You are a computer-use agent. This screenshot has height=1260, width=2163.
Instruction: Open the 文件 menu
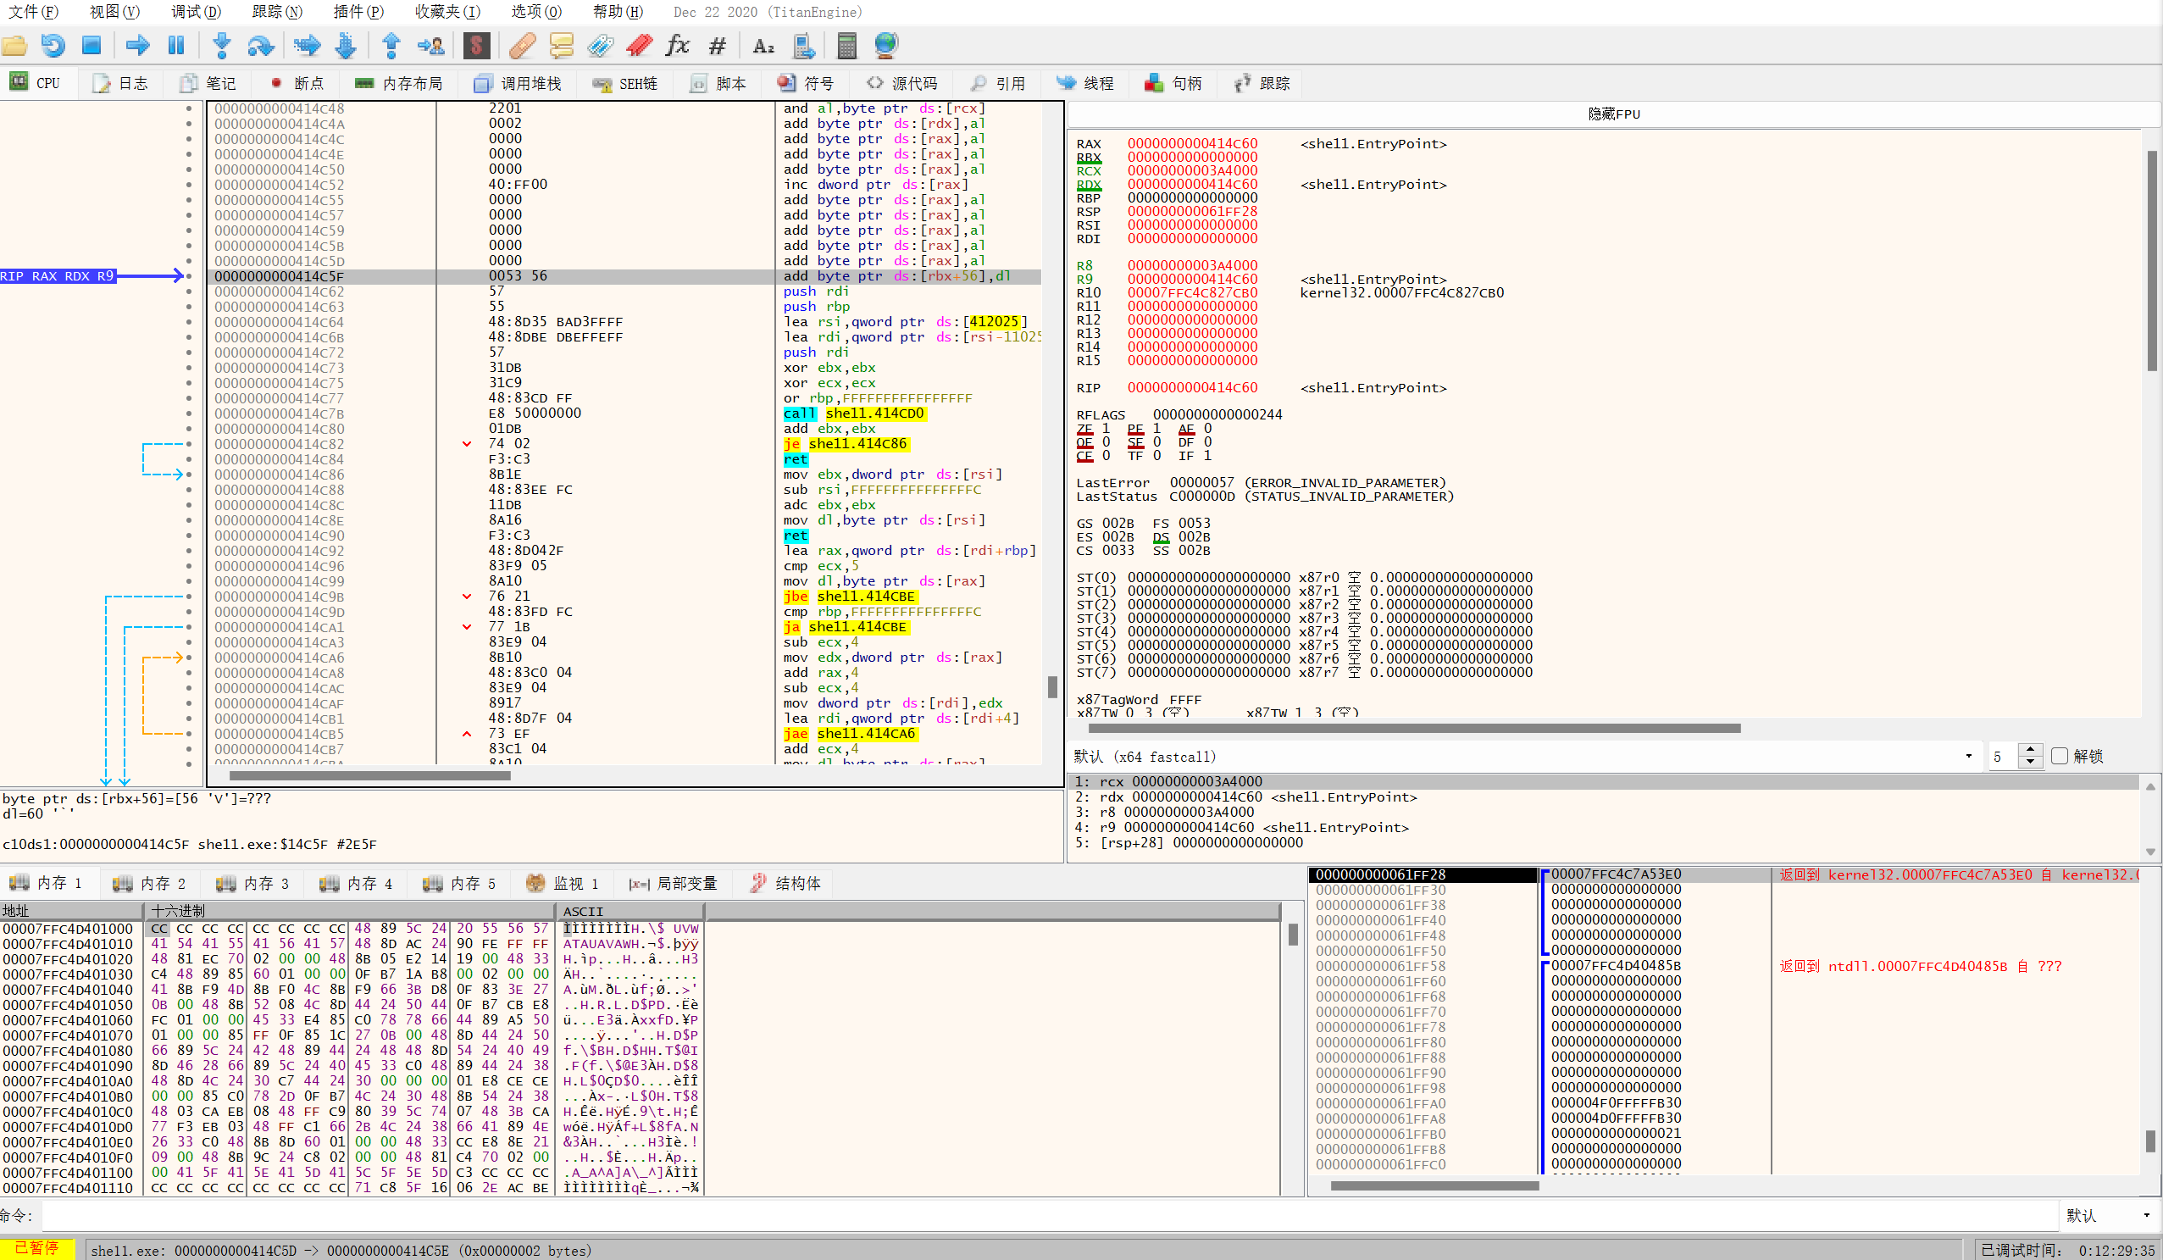tap(34, 12)
